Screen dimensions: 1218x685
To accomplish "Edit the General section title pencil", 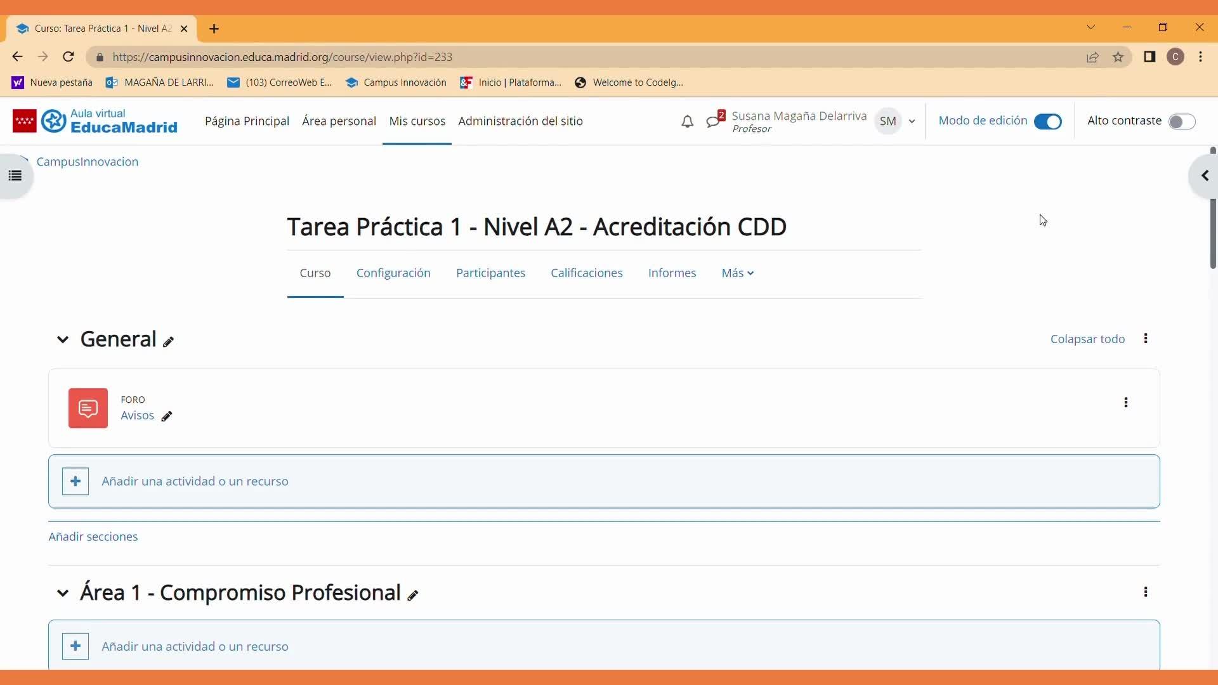I will coord(168,342).
